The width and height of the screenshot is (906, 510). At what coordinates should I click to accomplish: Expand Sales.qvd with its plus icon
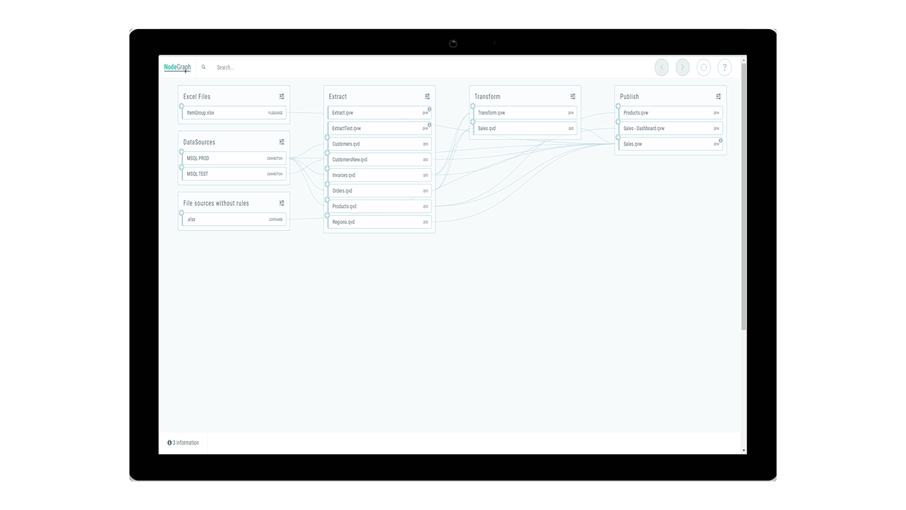[x=473, y=122]
